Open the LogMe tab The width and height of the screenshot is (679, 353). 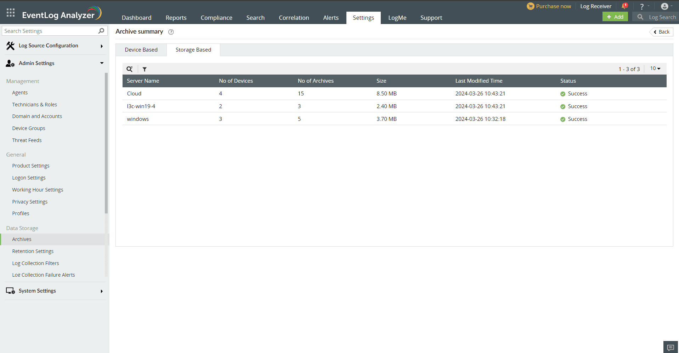(397, 18)
